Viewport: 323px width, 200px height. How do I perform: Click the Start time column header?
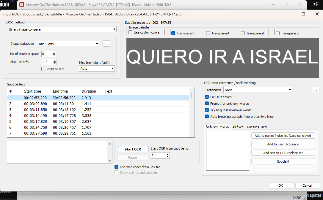click(37, 91)
